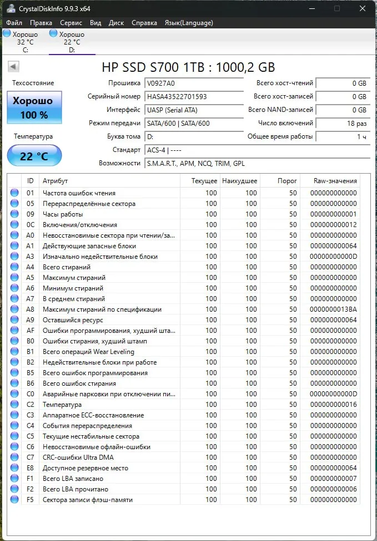Screen dimensions: 377x541
Task: Click status icon for Частота ошибок чтения
Action: pyautogui.click(x=14, y=193)
